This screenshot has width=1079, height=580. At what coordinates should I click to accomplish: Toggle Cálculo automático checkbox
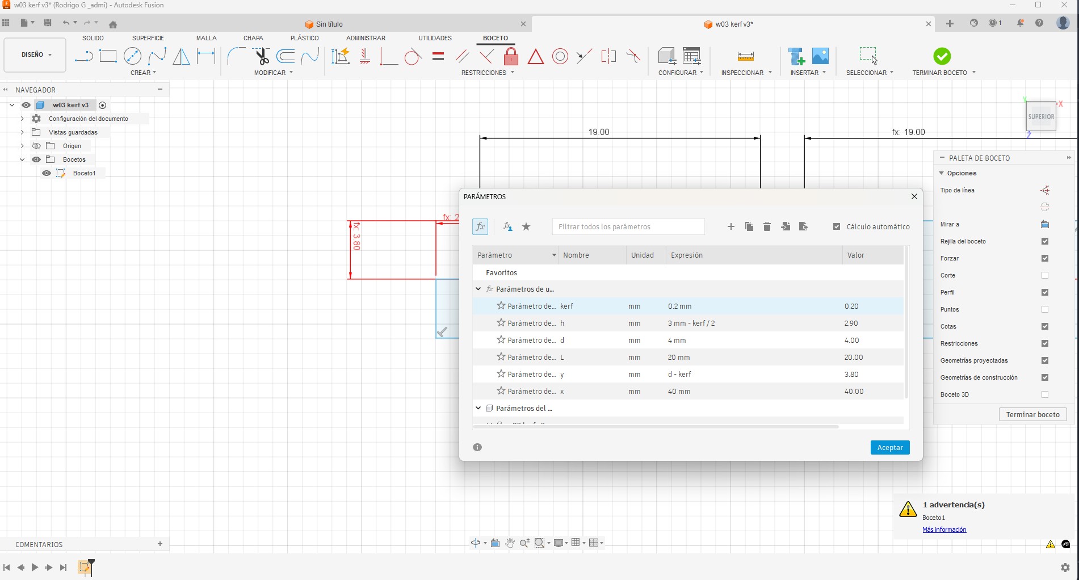[x=836, y=227]
